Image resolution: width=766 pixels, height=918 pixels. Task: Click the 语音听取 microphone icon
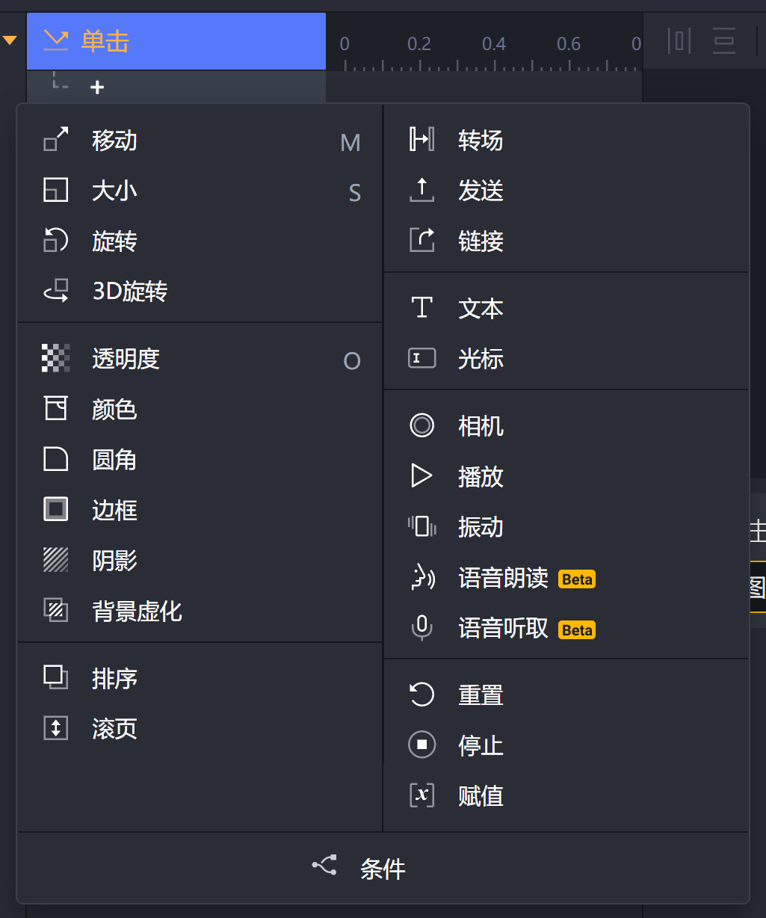click(x=421, y=628)
